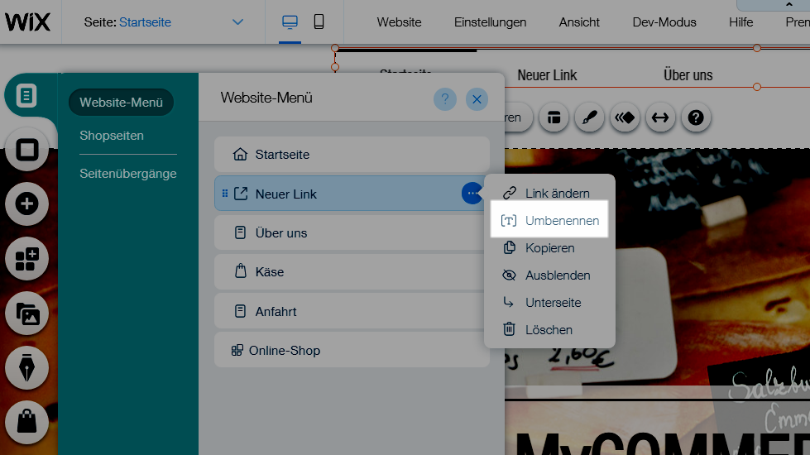Open the Store shopping bag icon
The image size is (810, 455).
26,423
